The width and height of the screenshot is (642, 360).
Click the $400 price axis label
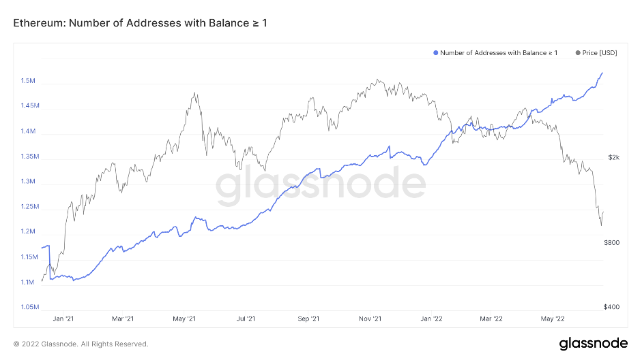(x=611, y=308)
